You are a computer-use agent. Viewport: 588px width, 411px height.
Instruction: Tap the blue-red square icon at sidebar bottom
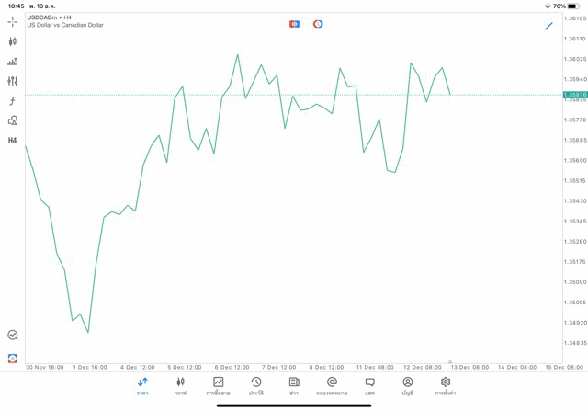(12, 359)
